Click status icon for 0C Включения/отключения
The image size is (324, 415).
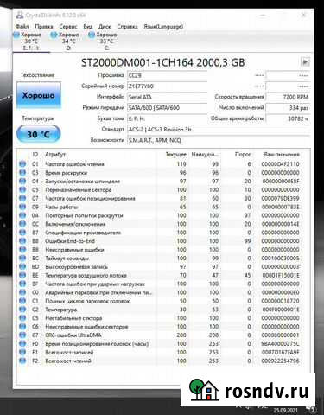(x=22, y=224)
